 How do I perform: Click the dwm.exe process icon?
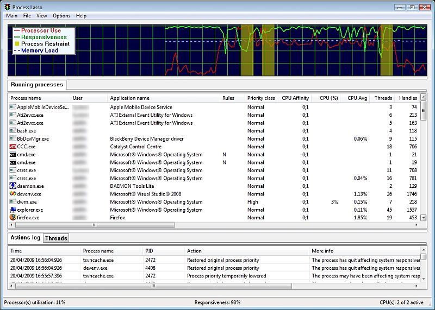pos(13,202)
